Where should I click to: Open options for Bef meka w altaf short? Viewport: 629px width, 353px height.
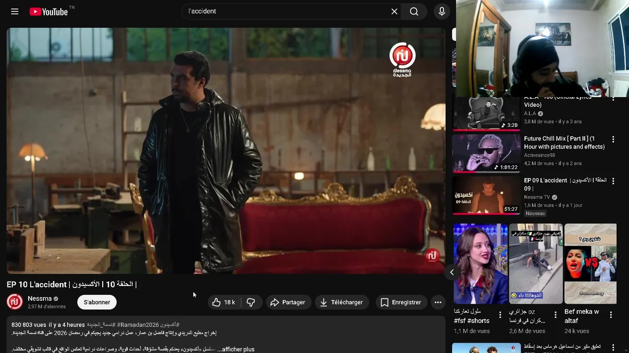point(611,315)
